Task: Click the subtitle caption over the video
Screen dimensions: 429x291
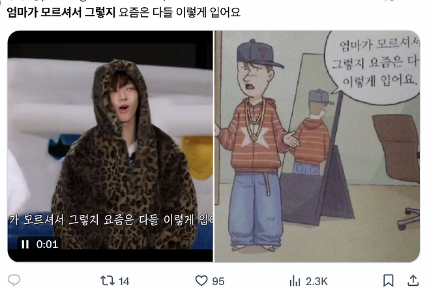Action: point(110,220)
